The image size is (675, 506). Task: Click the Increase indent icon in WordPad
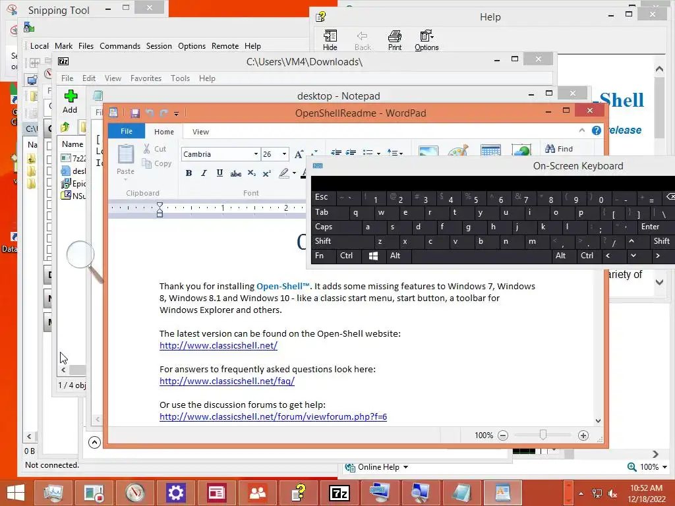[351, 152]
